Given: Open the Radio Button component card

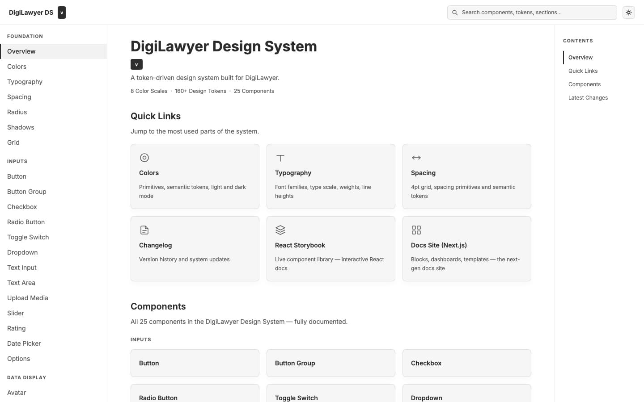Looking at the screenshot, I should pos(195,394).
